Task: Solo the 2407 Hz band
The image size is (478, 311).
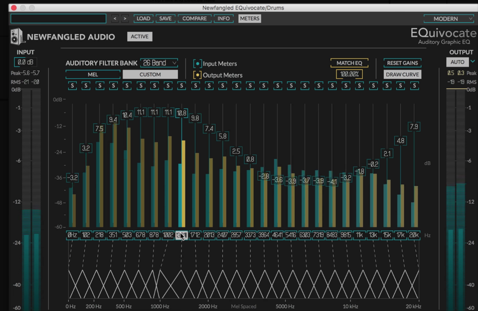Action: coord(222,86)
